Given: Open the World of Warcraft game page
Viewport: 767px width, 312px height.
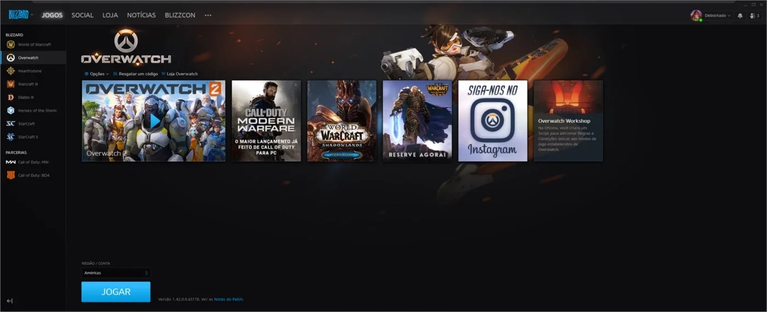Looking at the screenshot, I should [x=33, y=44].
